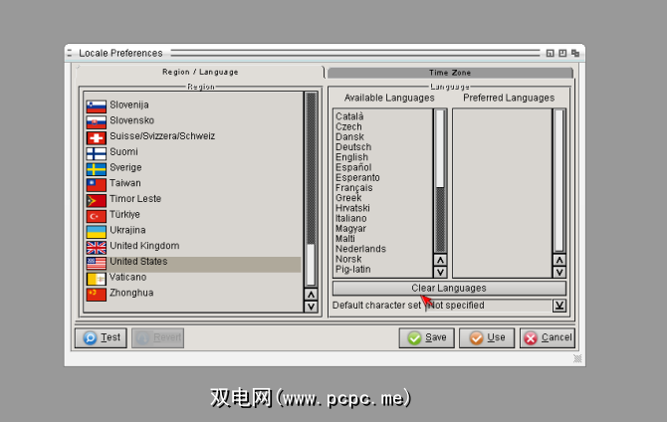
Task: Select Türkiye region
Action: 124,214
